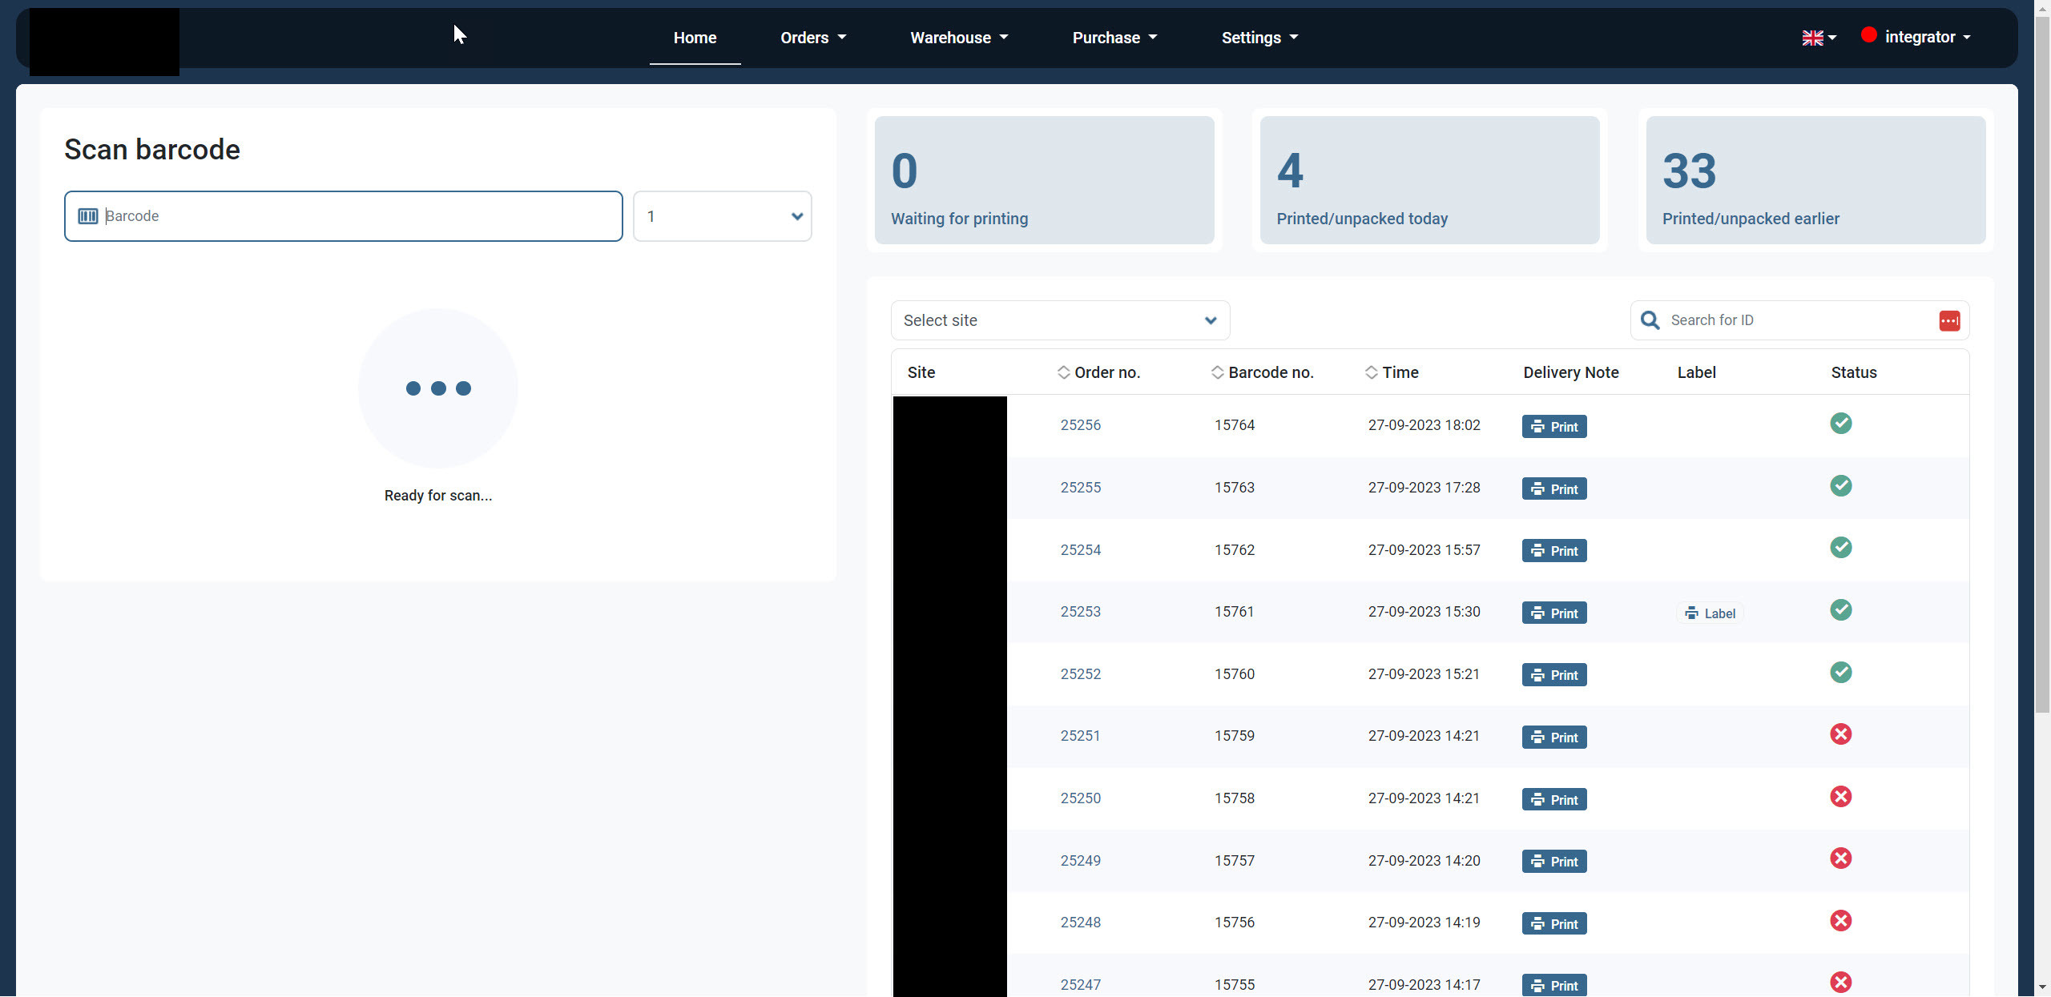
Task: Click the Label printer button for order 25253
Action: click(x=1710, y=613)
